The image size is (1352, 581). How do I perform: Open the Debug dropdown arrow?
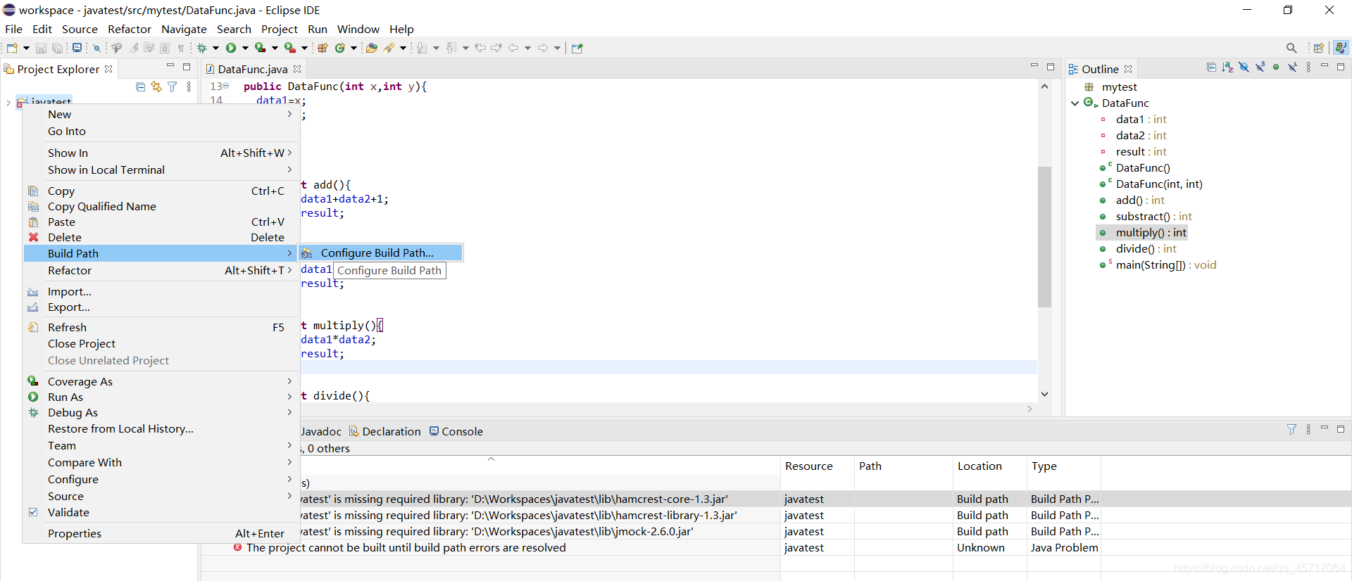pyautogui.click(x=215, y=48)
